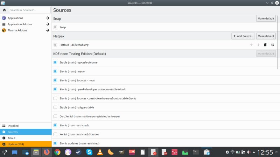Disable the Stable (main) google-chrome source
Screen dimensions: 280x157
[55, 62]
